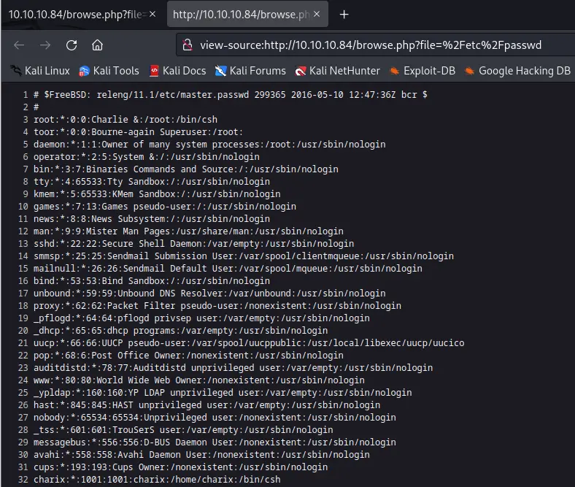Close the first browse.php?file= tab
This screenshot has width=575, height=487.
pyautogui.click(x=153, y=14)
